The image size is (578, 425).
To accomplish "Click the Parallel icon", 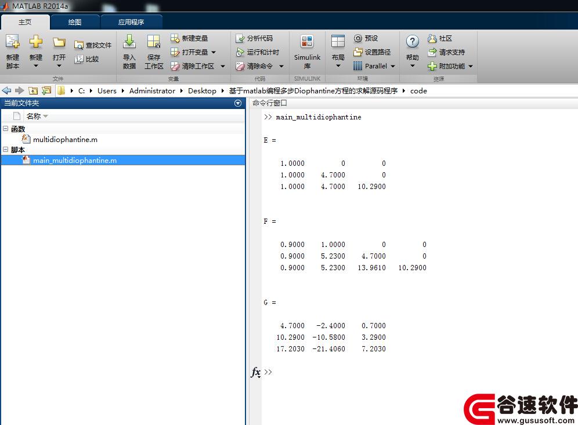I will [x=357, y=66].
